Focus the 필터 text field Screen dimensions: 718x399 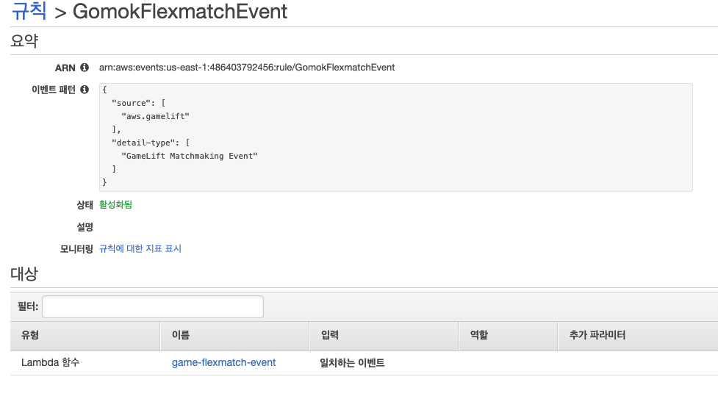[x=152, y=306]
